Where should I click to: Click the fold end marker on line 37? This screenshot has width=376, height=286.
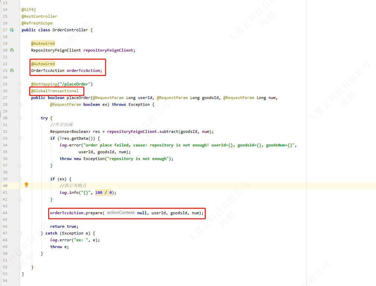pos(20,165)
